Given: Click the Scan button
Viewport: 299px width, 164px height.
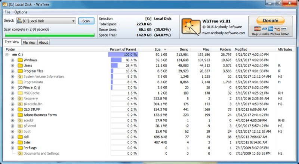Looking at the screenshot, I should pos(86,21).
